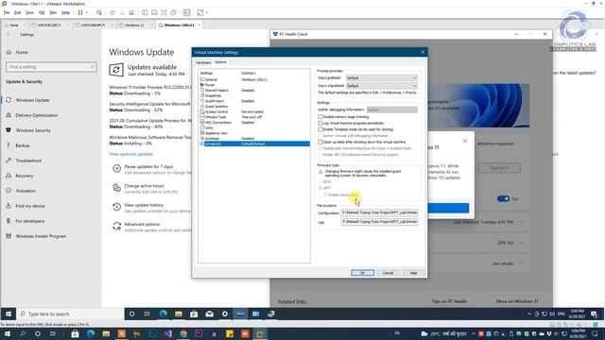
Task: Pause the virtual machine from the VMware toolbar
Action: point(80,12)
